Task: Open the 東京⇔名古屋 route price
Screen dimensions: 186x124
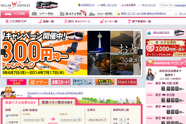Action: tap(166, 98)
